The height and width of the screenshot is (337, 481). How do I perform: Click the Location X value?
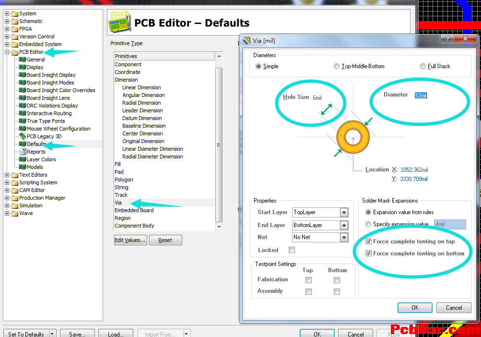tap(414, 170)
